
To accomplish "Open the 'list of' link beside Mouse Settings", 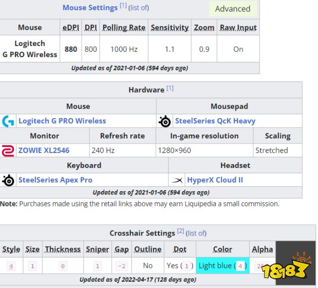I will [138, 8].
